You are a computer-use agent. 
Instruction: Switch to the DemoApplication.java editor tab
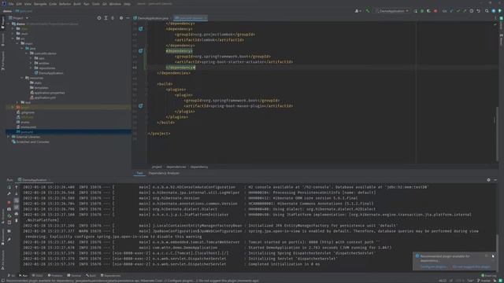[151, 18]
